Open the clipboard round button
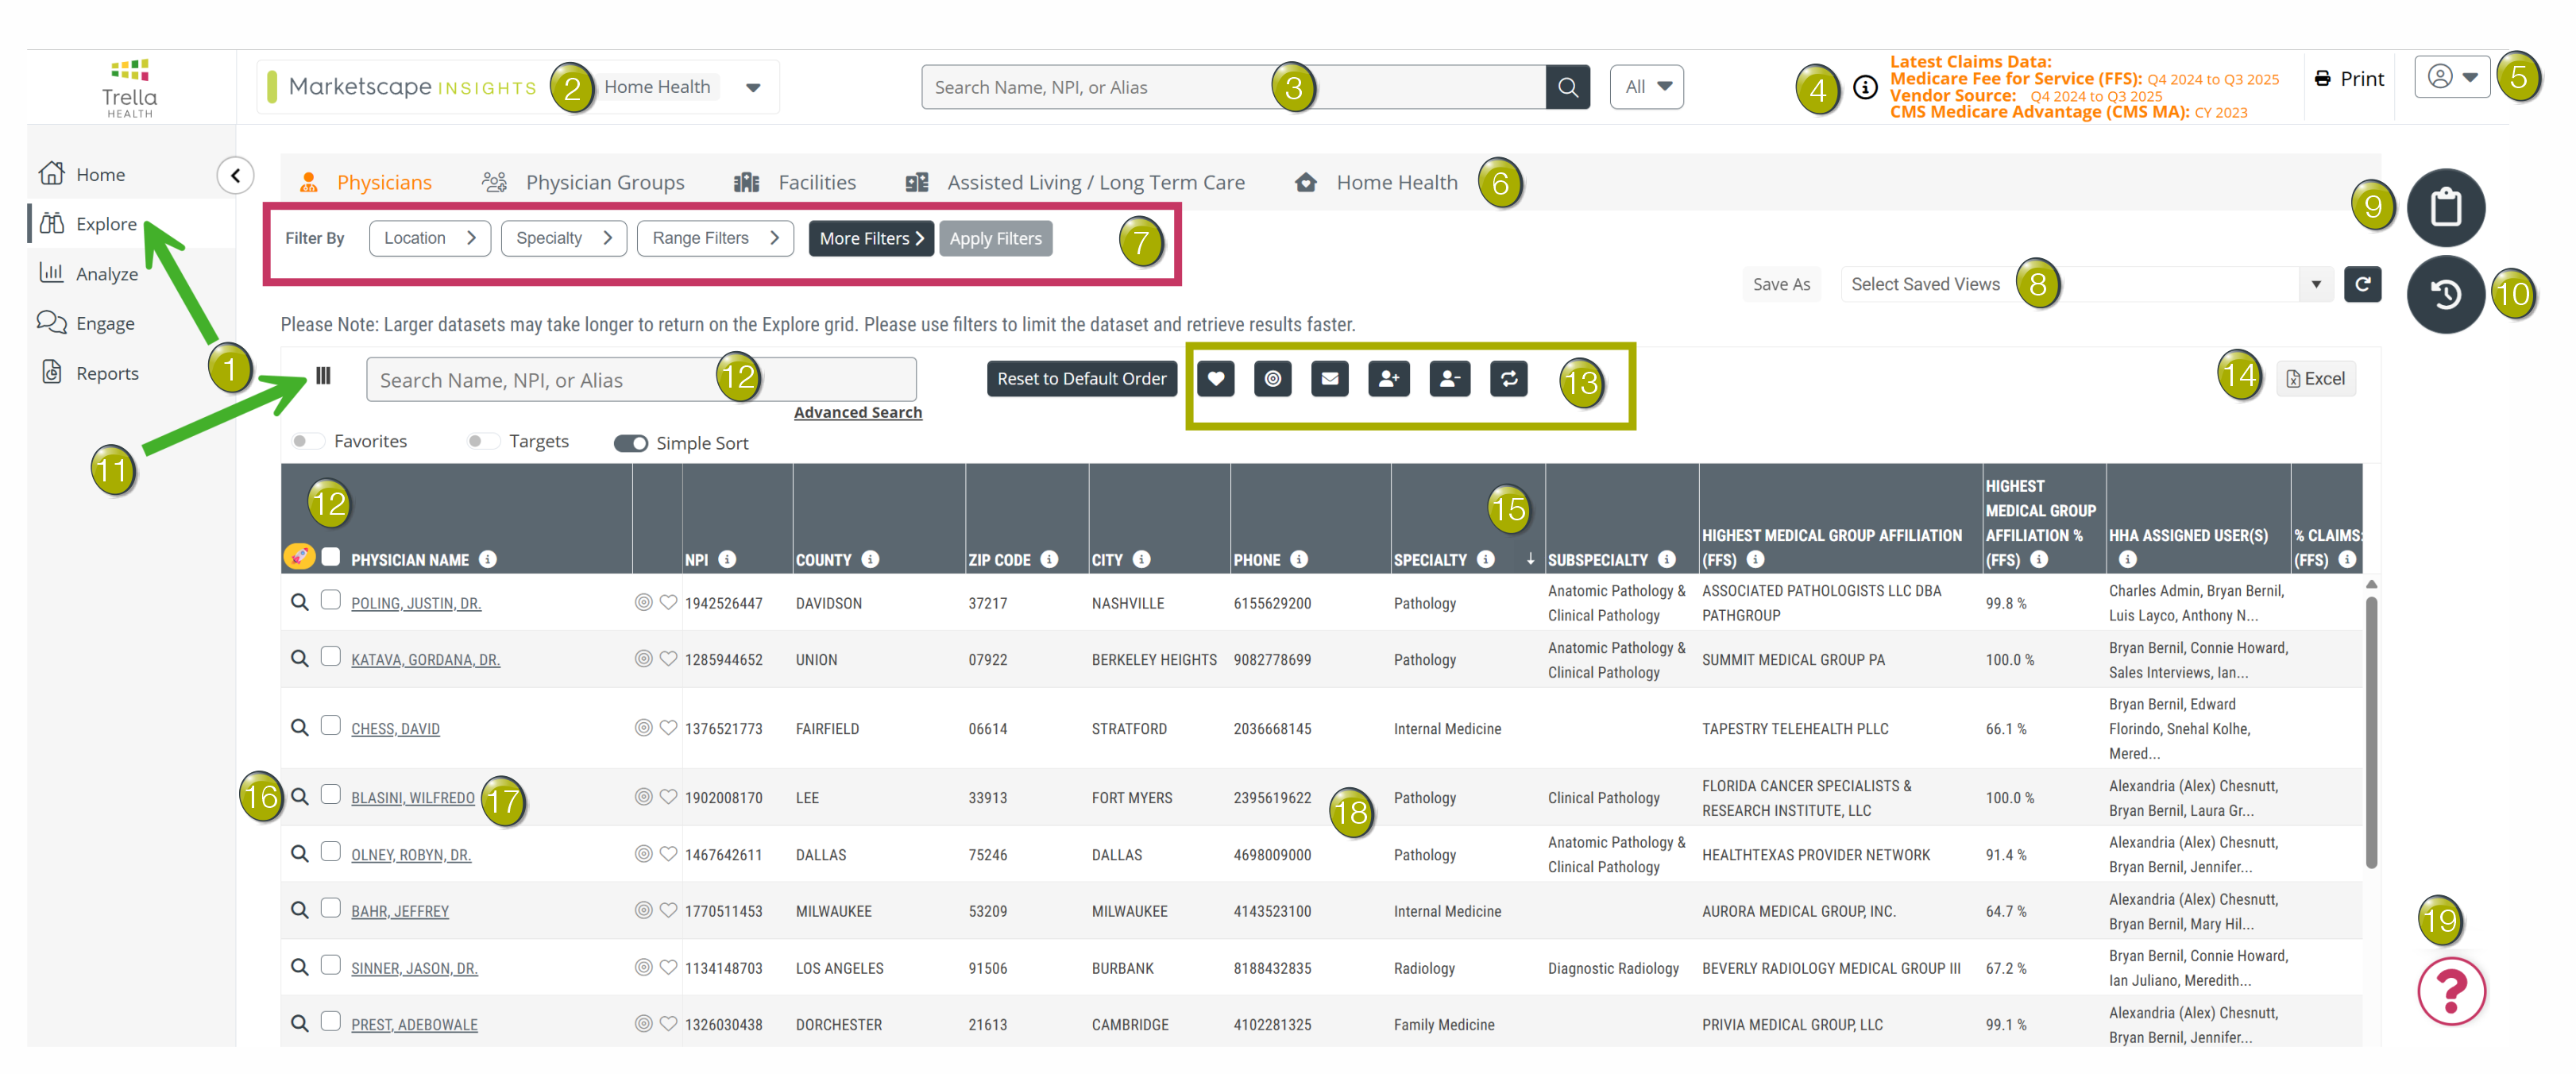 point(2445,207)
